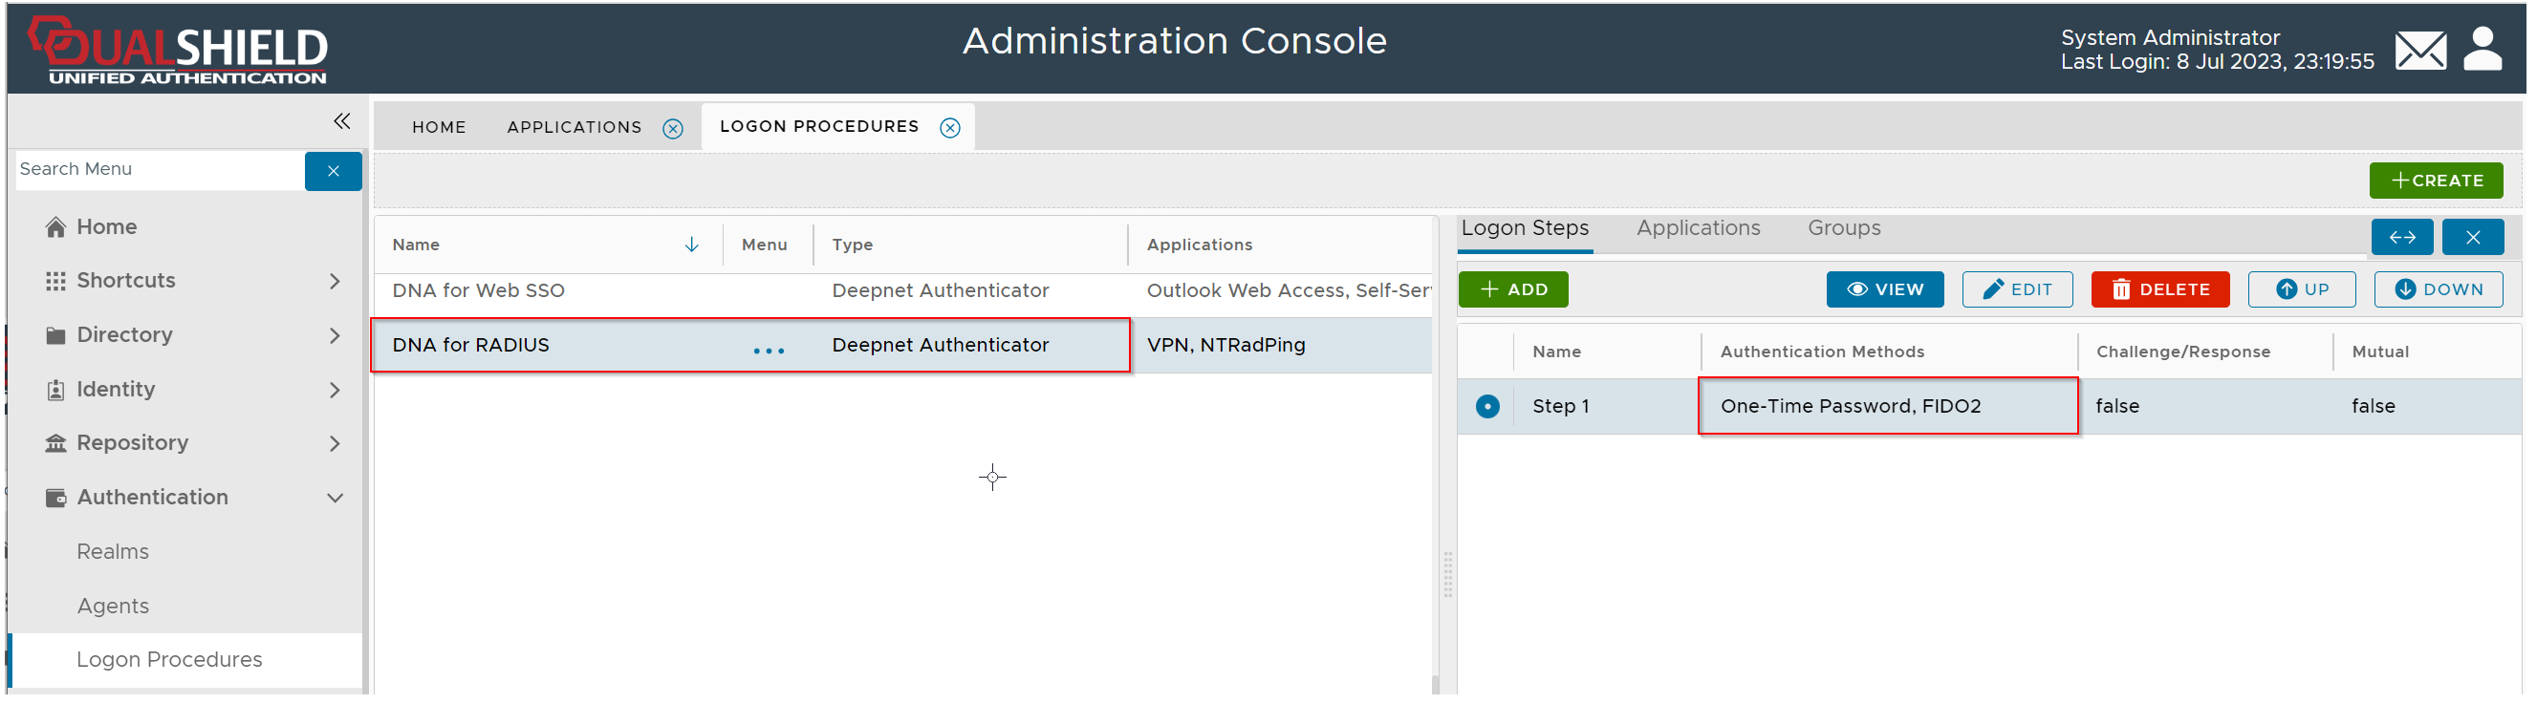The image size is (2537, 704).
Task: Collapse the sidebar with double chevron
Action: coord(342,121)
